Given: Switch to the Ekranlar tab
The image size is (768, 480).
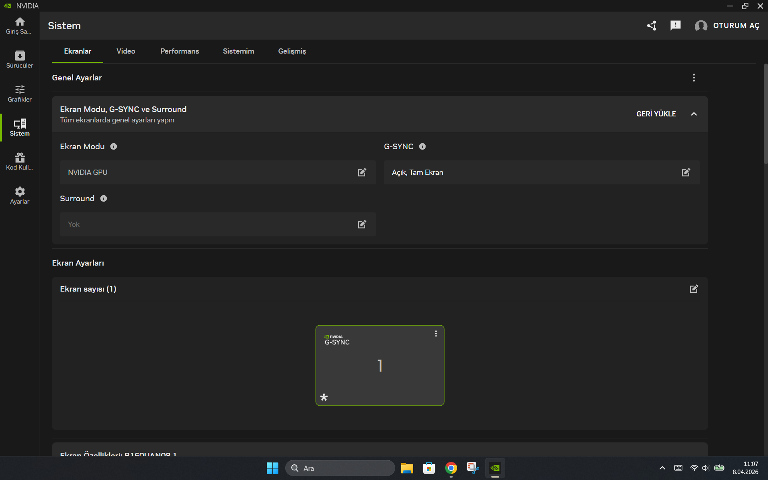Looking at the screenshot, I should (78, 51).
